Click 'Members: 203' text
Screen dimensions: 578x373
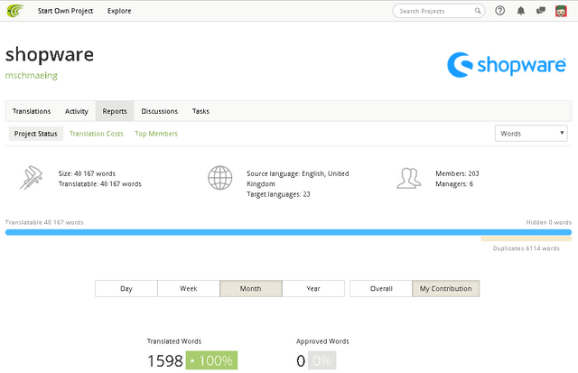tap(457, 173)
